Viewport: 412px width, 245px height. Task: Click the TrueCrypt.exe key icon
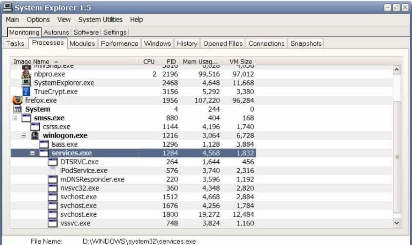coord(26,91)
